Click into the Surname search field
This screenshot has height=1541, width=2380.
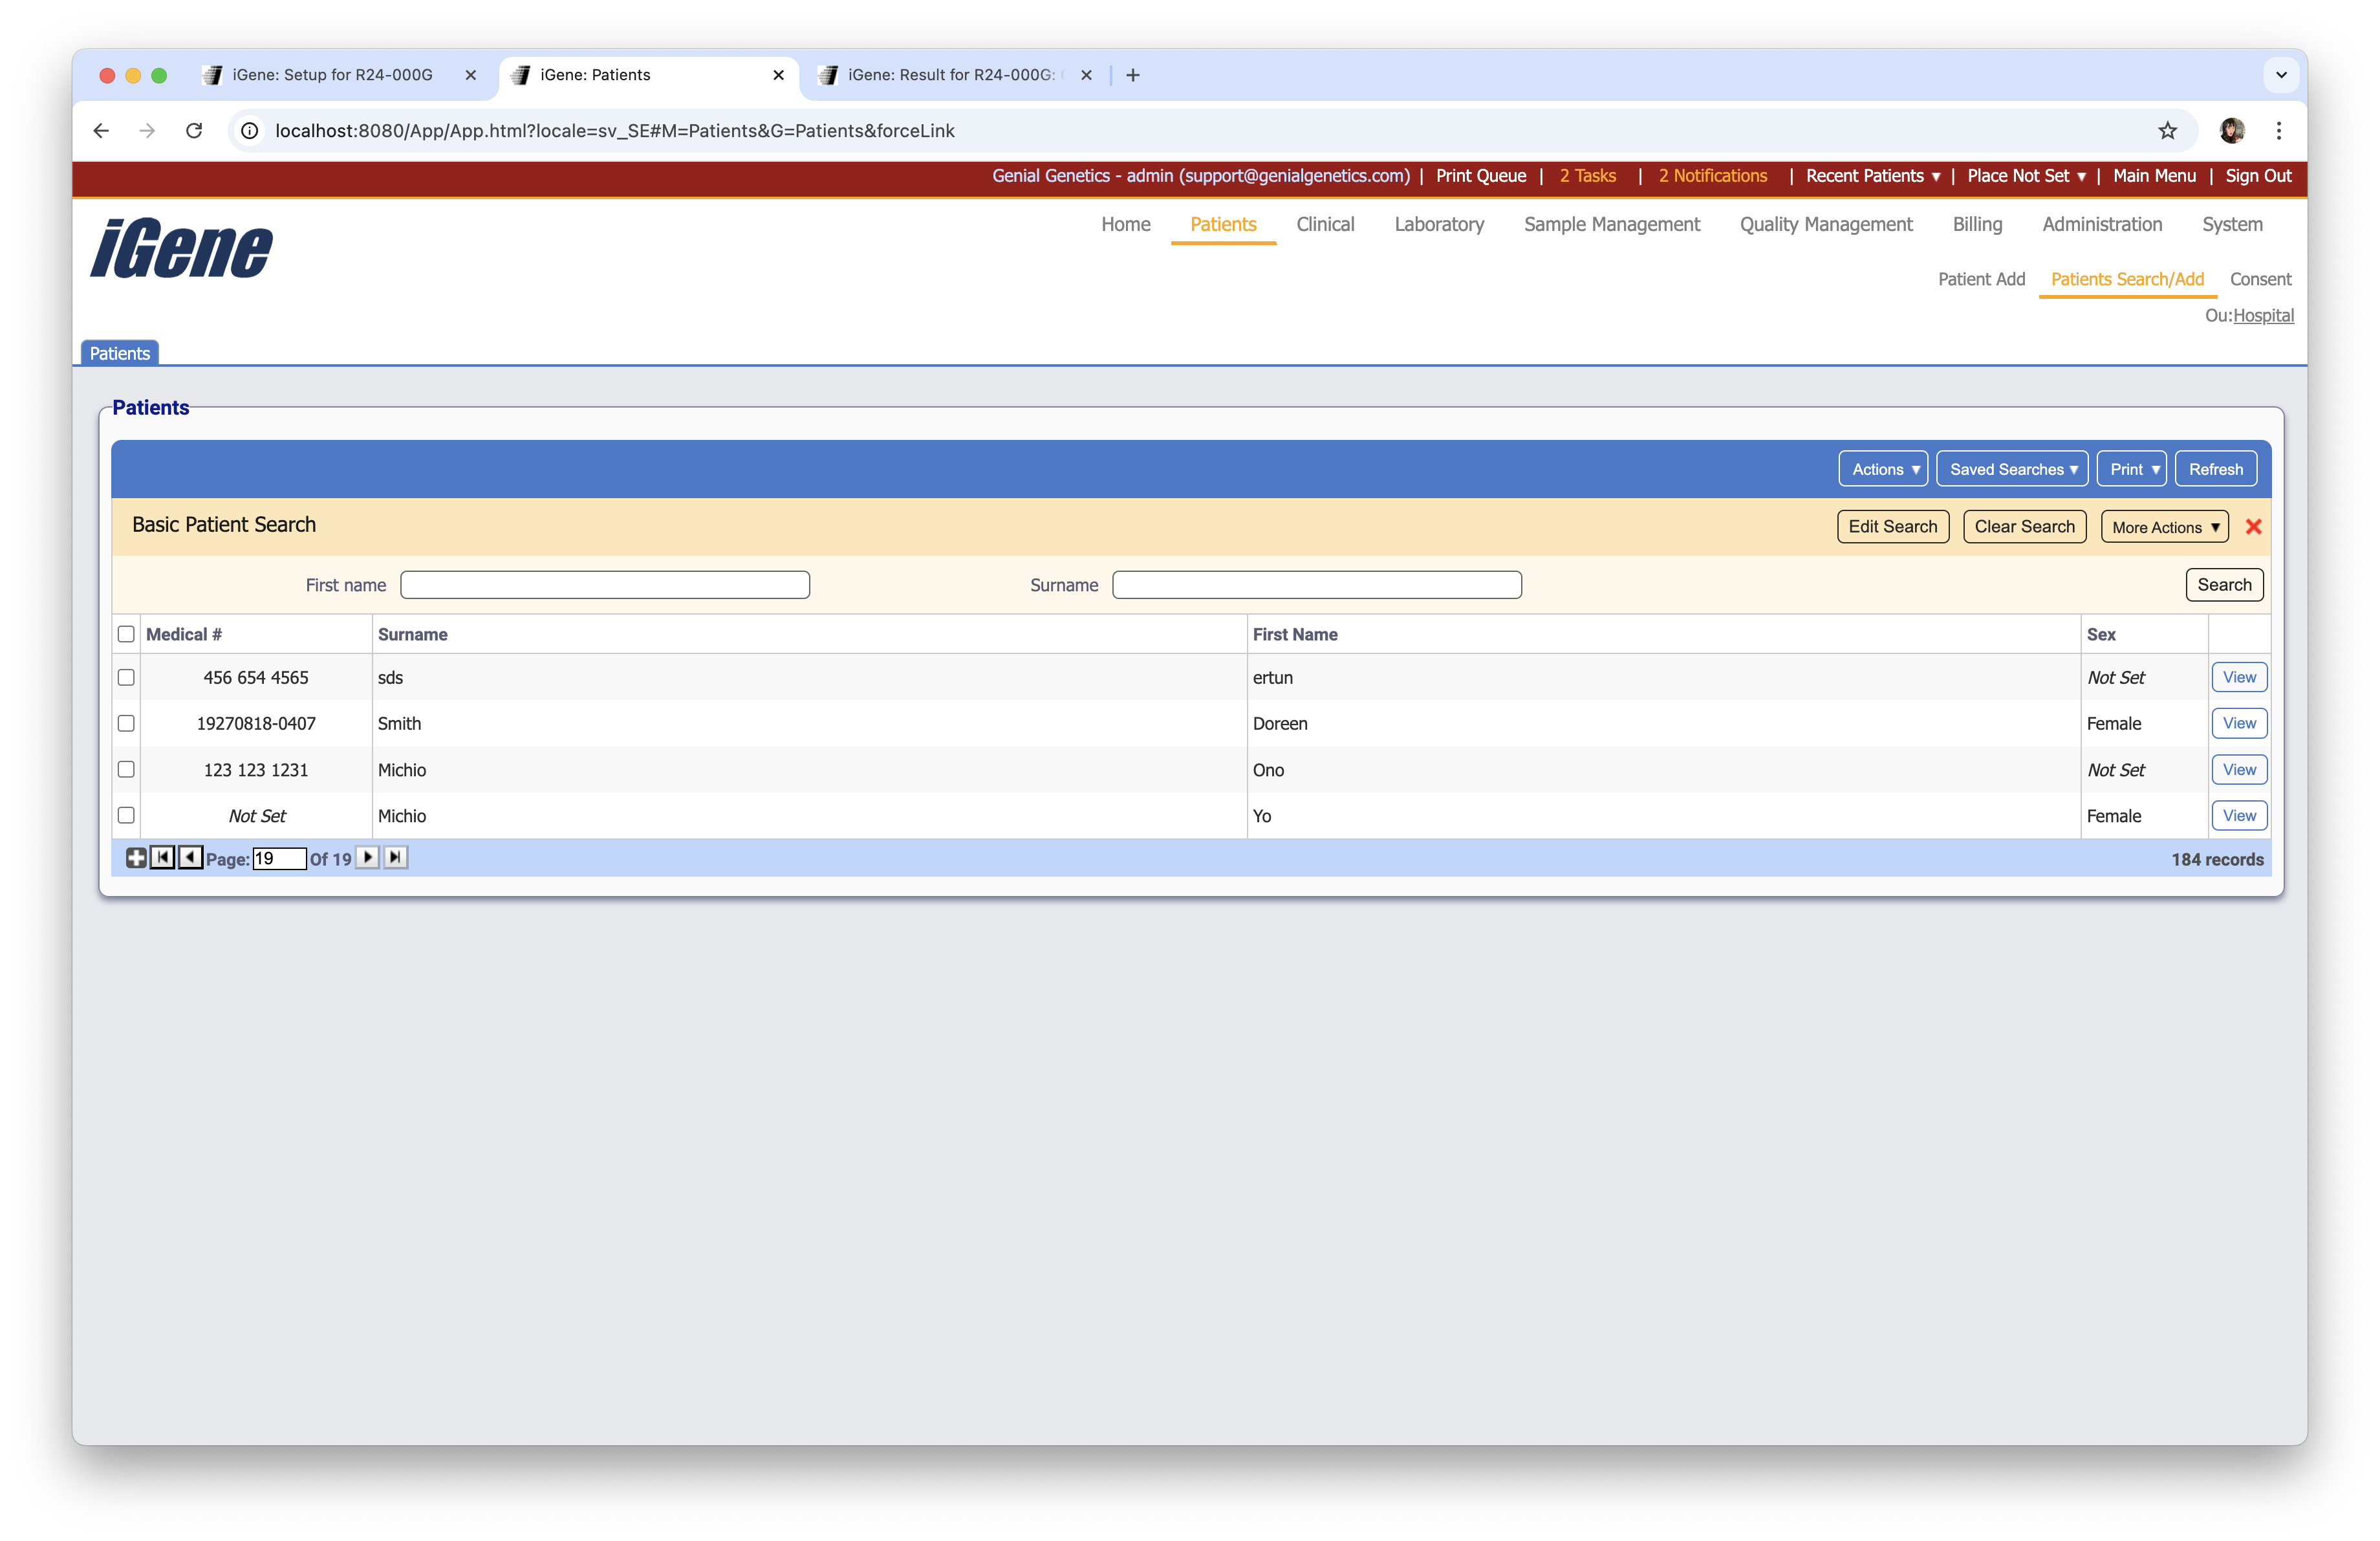pos(1316,585)
